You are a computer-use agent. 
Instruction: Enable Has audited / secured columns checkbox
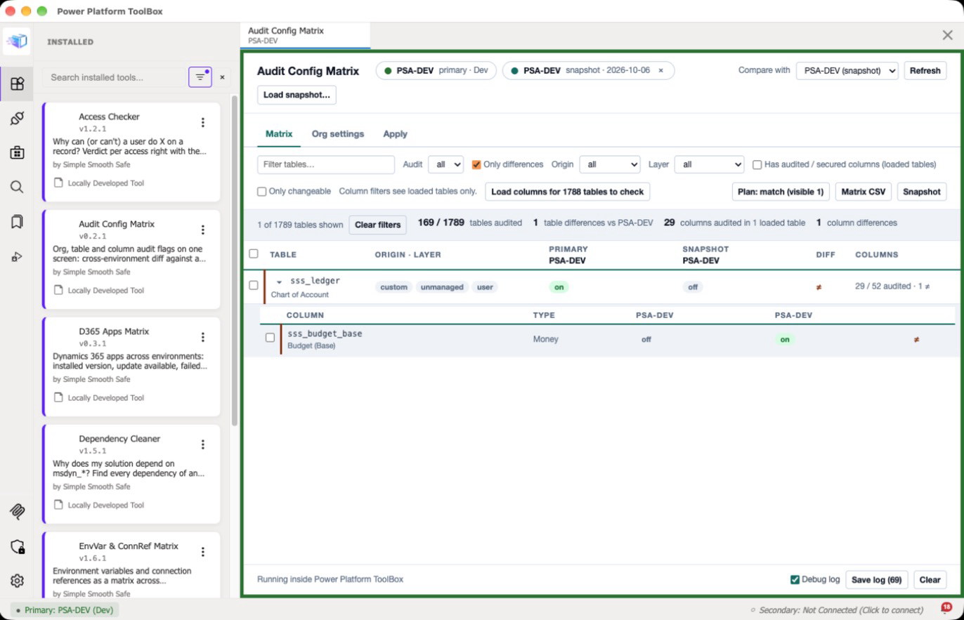[757, 164]
